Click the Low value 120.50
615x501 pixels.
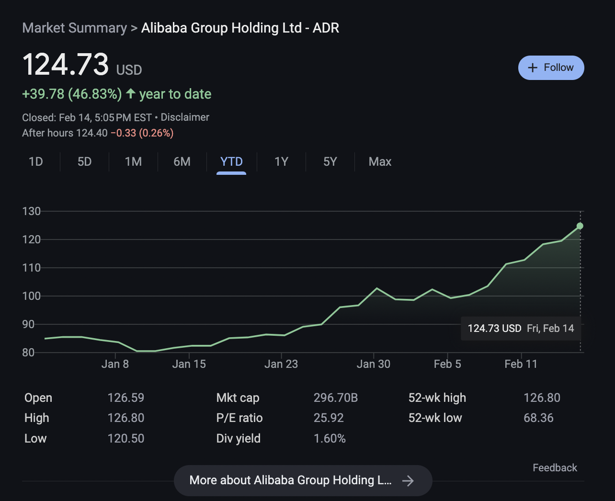(125, 438)
